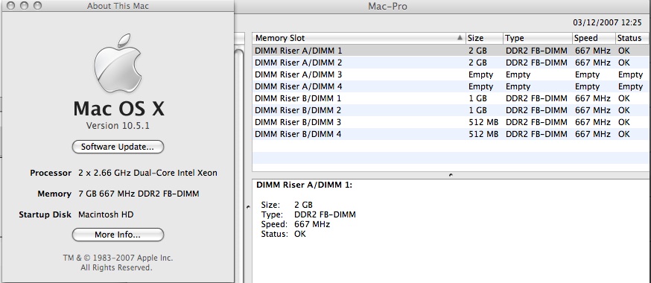651x283 pixels.
Task: Click the Processor value in About This Mac
Action: click(147, 173)
